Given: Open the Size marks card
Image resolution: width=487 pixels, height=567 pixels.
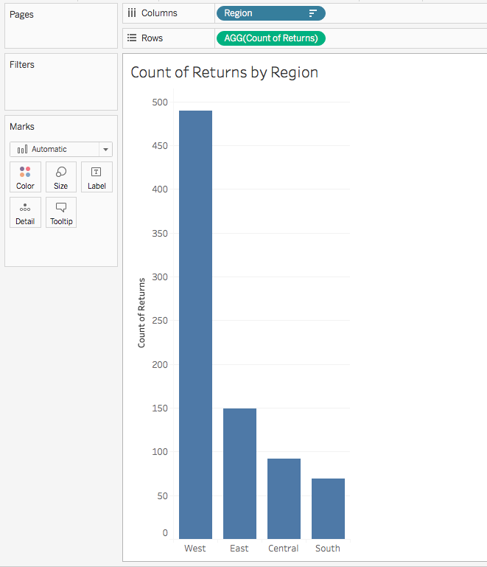Looking at the screenshot, I should (x=61, y=177).
